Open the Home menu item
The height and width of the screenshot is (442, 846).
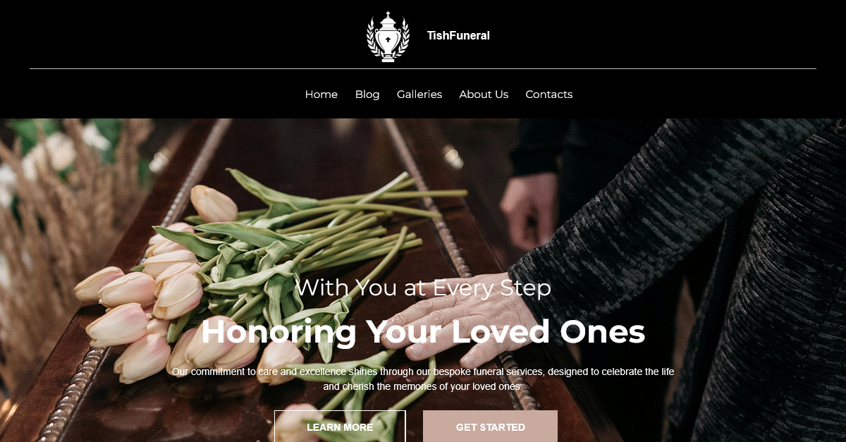pos(321,94)
